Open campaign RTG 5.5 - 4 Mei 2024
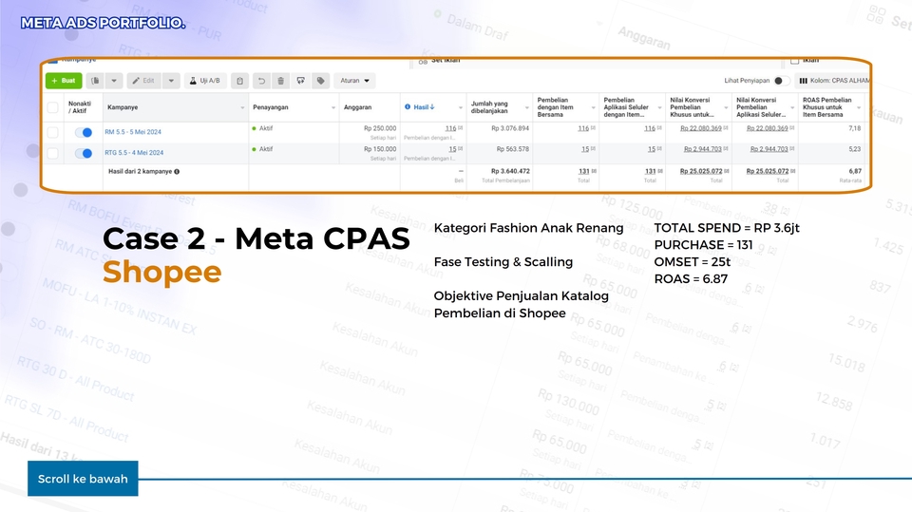 coord(134,153)
